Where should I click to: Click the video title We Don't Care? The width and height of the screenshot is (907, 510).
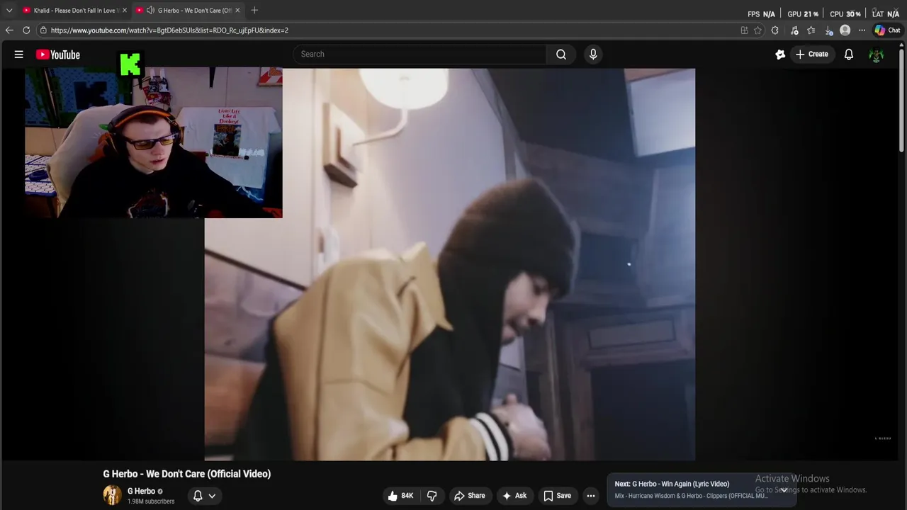[x=187, y=474]
